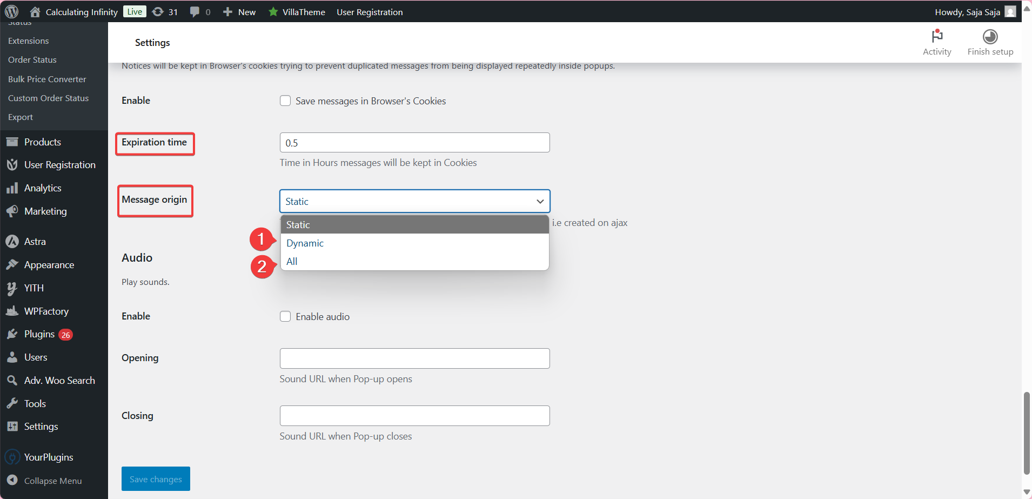Open Bulk Price Converter submenu item

point(47,79)
